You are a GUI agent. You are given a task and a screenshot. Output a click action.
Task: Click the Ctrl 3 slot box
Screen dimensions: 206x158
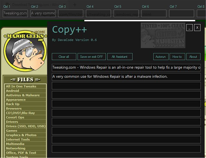click(x=71, y=13)
